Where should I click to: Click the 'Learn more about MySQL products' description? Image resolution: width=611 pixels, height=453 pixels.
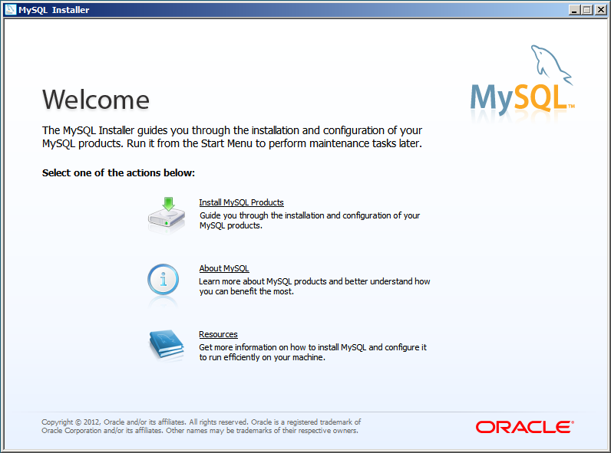pos(315,286)
